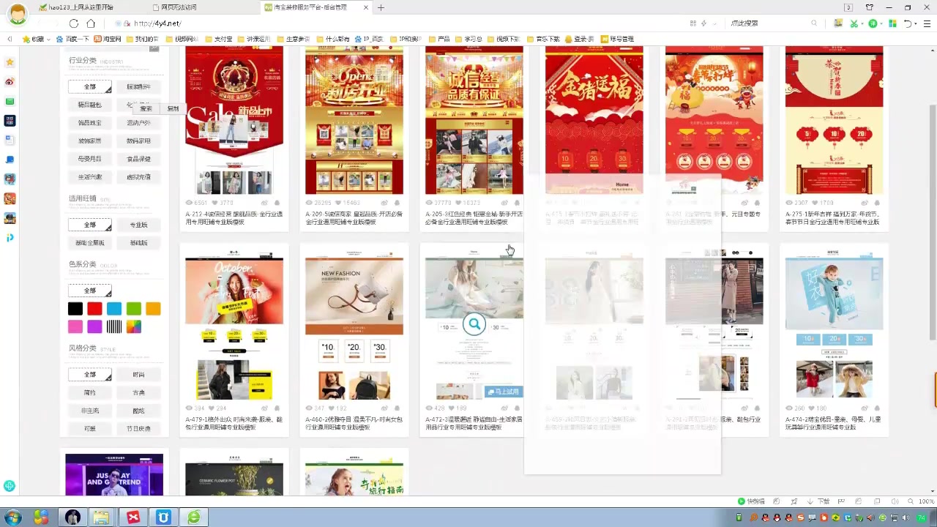Open the green mail icon in sidebar

10,101
